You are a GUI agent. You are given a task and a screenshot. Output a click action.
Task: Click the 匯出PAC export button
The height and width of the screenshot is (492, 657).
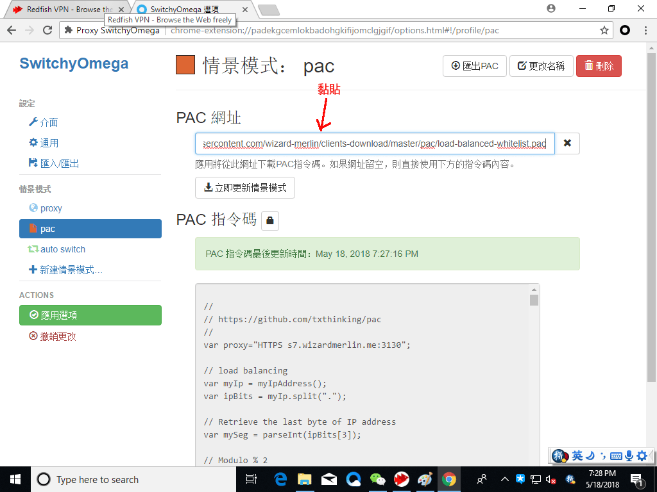click(474, 66)
